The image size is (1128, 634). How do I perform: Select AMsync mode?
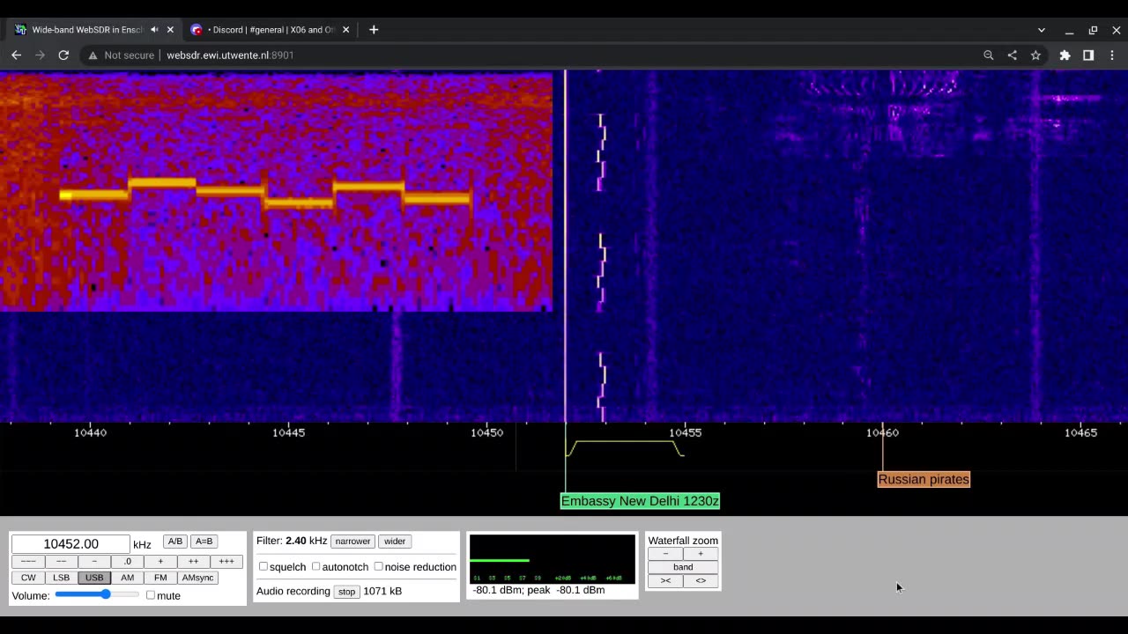(197, 578)
